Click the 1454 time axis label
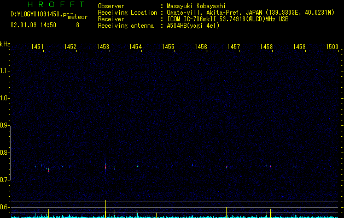Screen dimensions: 344x218 tap(136, 47)
